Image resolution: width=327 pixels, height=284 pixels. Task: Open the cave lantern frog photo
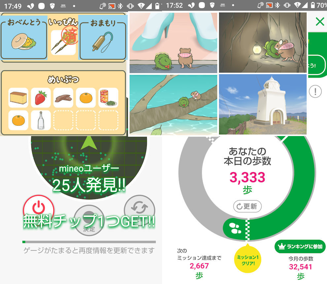click(x=263, y=43)
